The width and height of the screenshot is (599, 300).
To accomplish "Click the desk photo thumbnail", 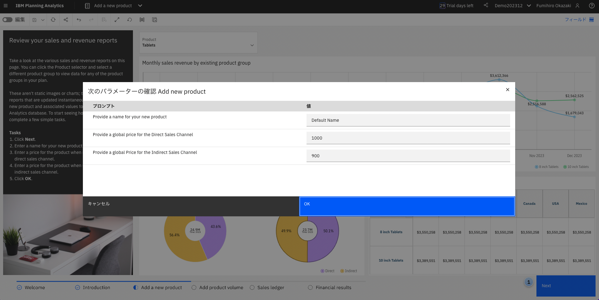I will point(68,234).
